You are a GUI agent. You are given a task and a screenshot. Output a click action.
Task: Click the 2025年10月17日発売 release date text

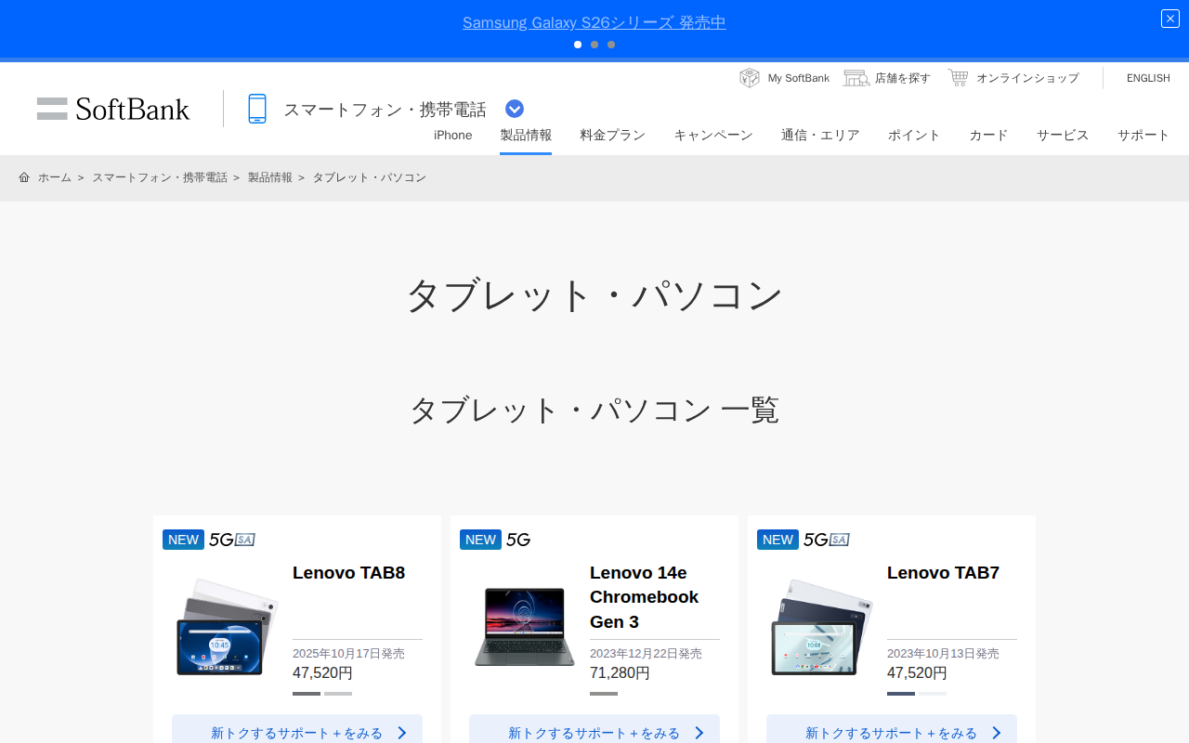point(348,654)
